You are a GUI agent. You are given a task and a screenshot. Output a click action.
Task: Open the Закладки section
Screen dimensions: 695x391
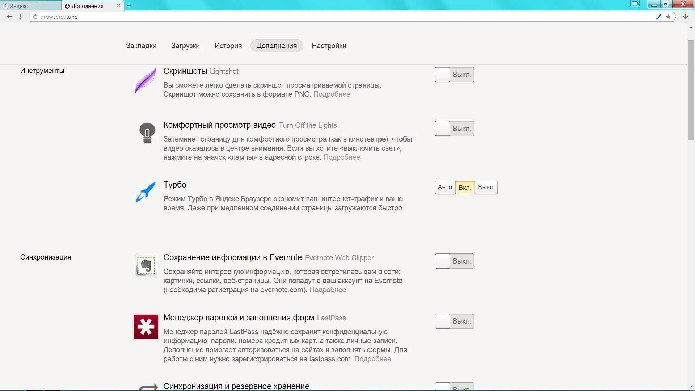click(x=141, y=46)
